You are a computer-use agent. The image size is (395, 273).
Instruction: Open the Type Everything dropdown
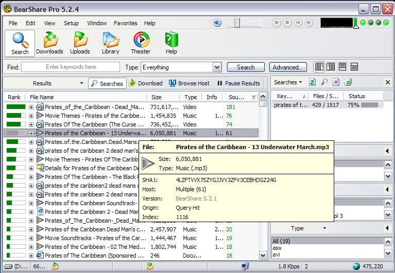(217, 67)
